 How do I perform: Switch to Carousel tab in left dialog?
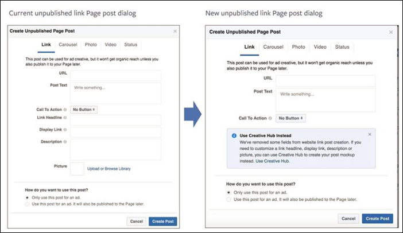(x=67, y=44)
